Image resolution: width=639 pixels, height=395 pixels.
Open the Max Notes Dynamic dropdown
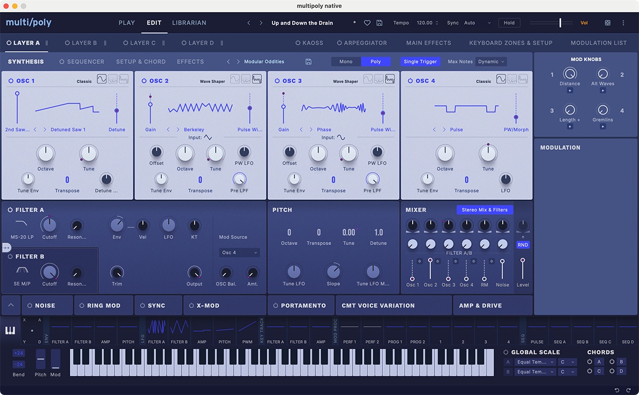tap(490, 61)
